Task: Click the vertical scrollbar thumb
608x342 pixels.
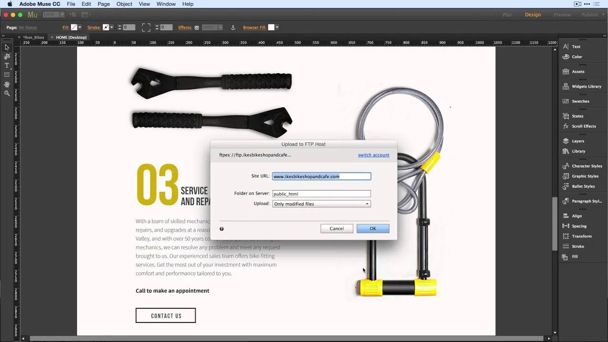Action: (554, 223)
